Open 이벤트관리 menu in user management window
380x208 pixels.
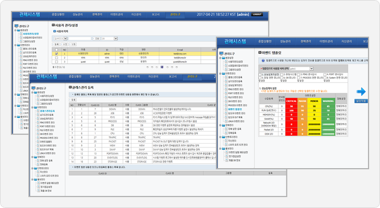coord(117,15)
